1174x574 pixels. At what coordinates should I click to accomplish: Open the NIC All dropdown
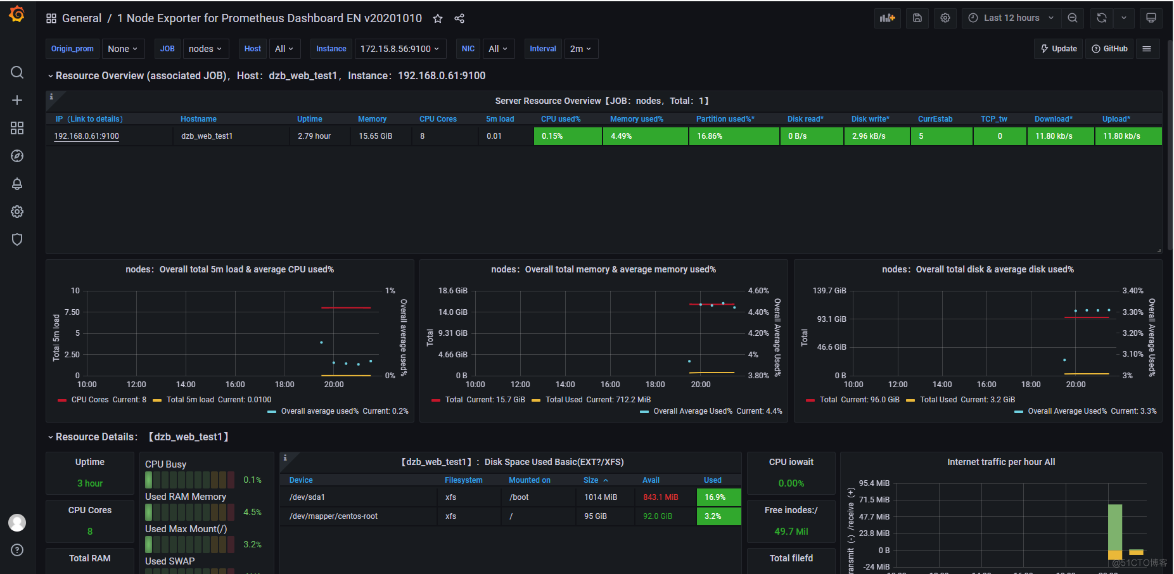tap(499, 49)
